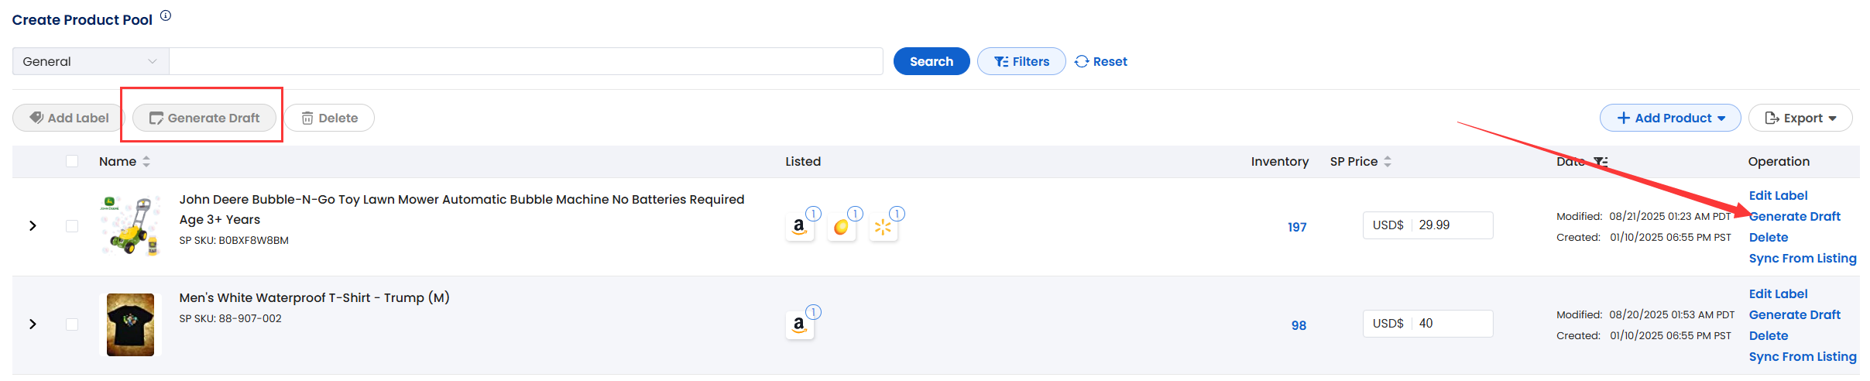This screenshot has width=1870, height=381.
Task: Open the General search type dropdown
Action: (91, 61)
